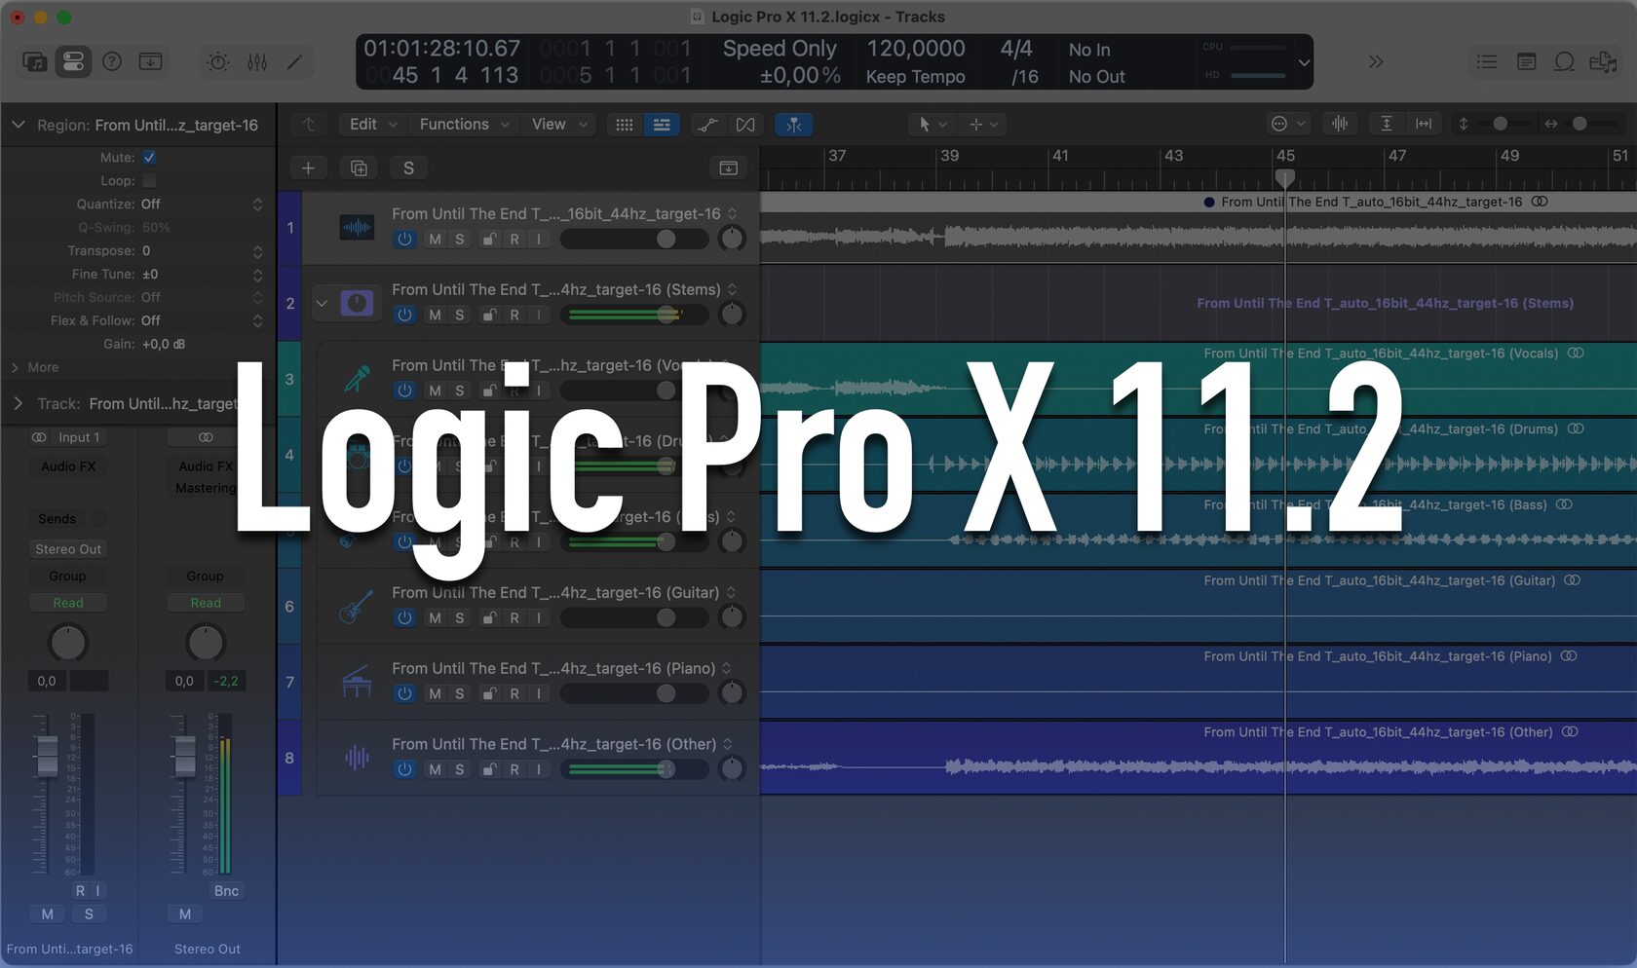The image size is (1637, 968).
Task: Click the track 1 waveform icon
Action: (357, 229)
